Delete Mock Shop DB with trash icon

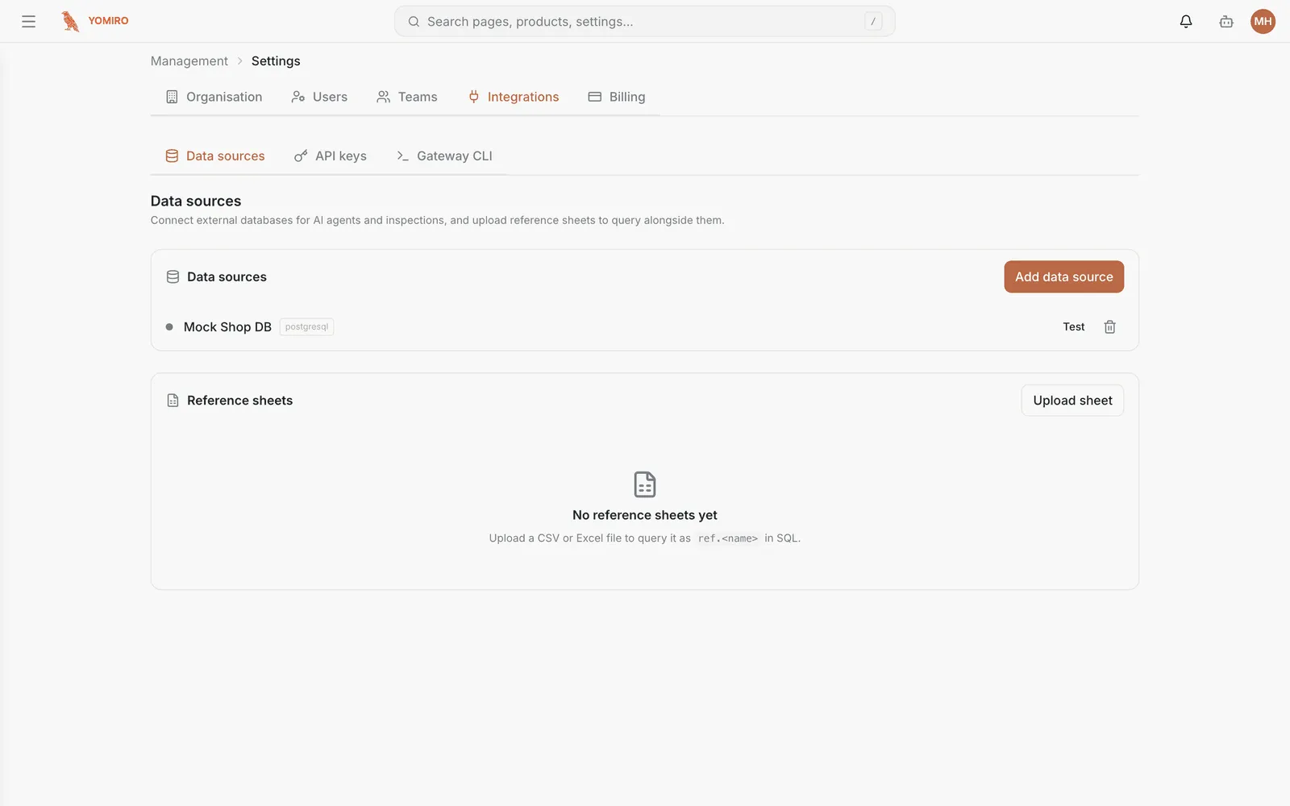click(x=1109, y=327)
